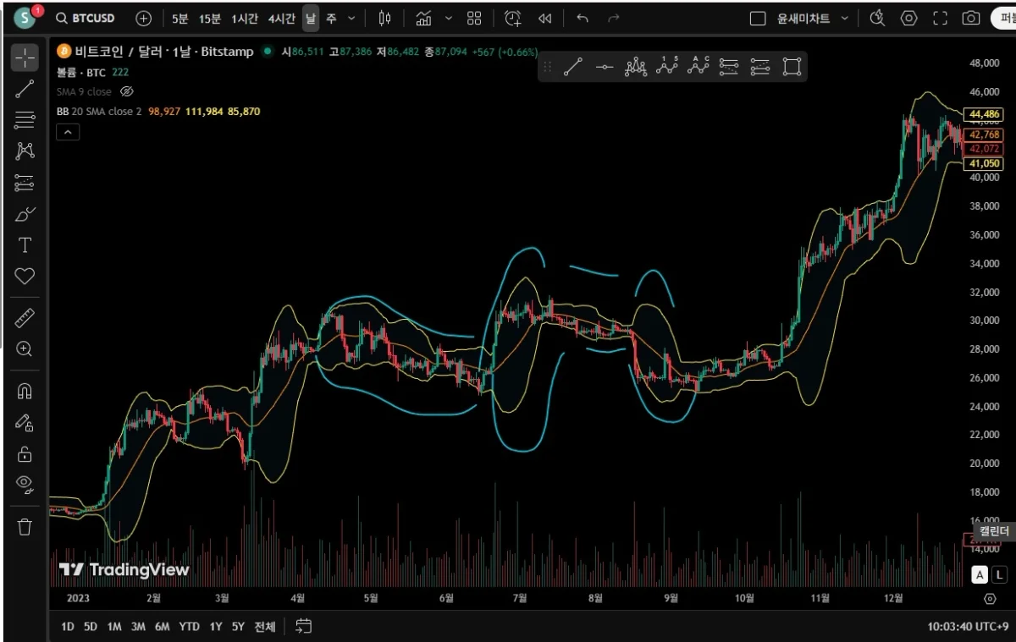Open the indicators icon in top toolbar
Viewport: 1016px width, 642px height.
coord(423,18)
